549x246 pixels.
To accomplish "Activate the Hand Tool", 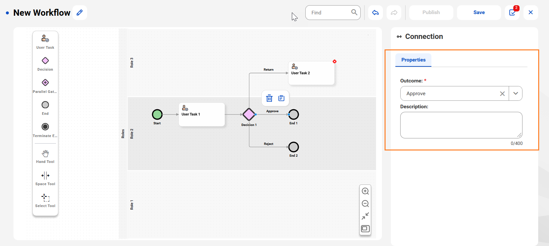I will coord(45,156).
